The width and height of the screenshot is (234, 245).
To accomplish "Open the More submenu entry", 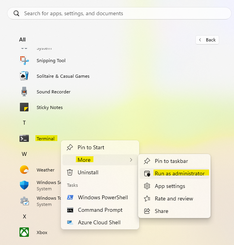I will pyautogui.click(x=100, y=160).
